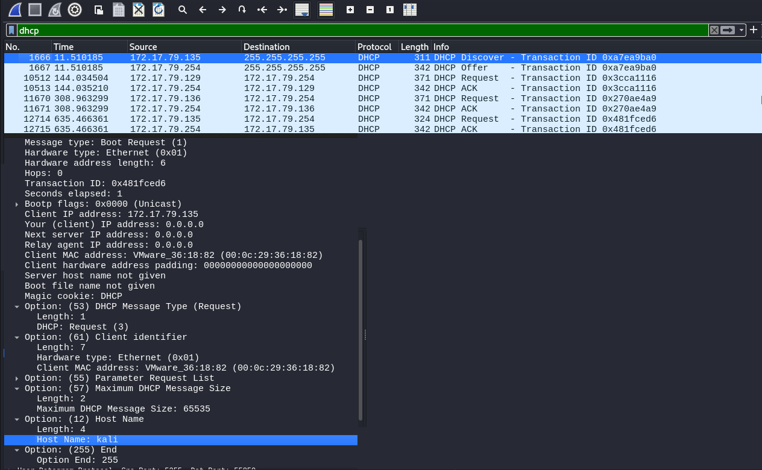The height and width of the screenshot is (470, 762).
Task: Close this capture file
Action: point(139,10)
